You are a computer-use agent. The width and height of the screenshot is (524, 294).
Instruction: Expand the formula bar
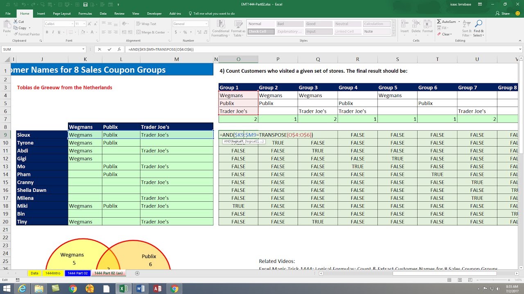point(520,49)
